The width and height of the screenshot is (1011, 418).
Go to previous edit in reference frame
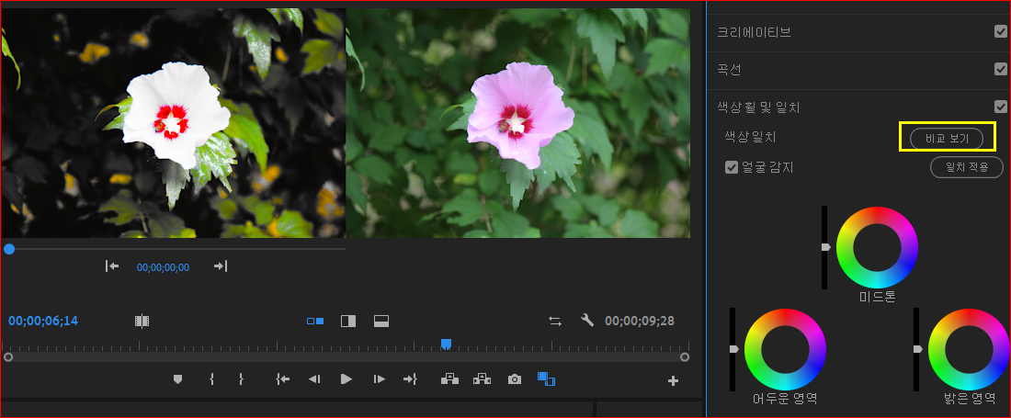112,266
